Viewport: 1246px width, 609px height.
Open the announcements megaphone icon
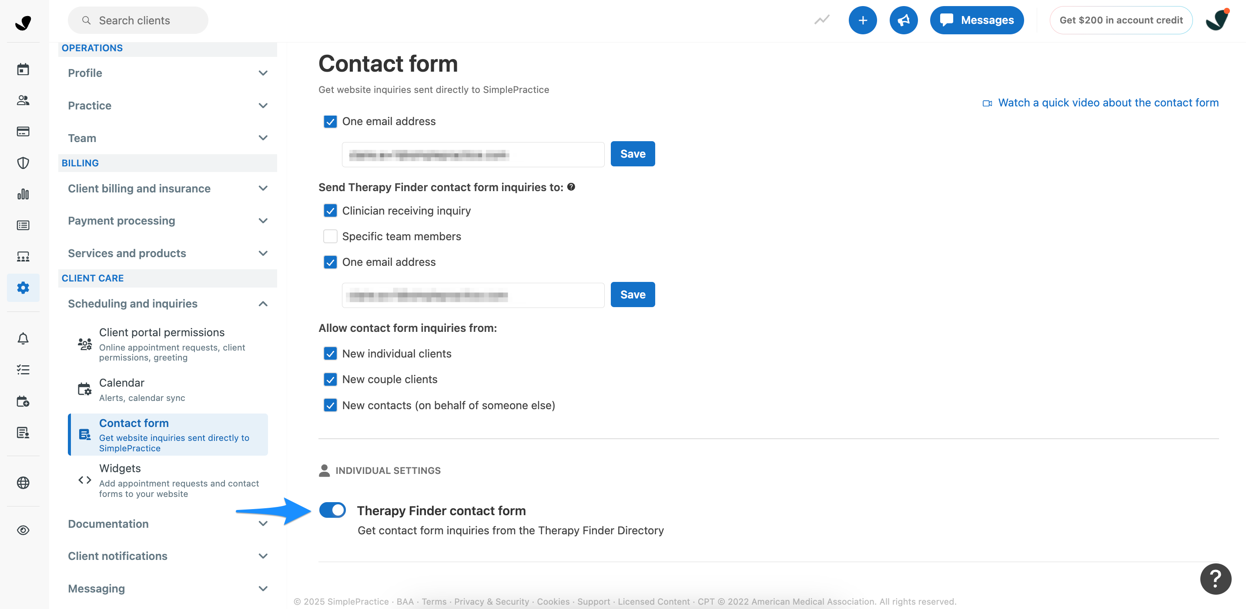point(904,20)
